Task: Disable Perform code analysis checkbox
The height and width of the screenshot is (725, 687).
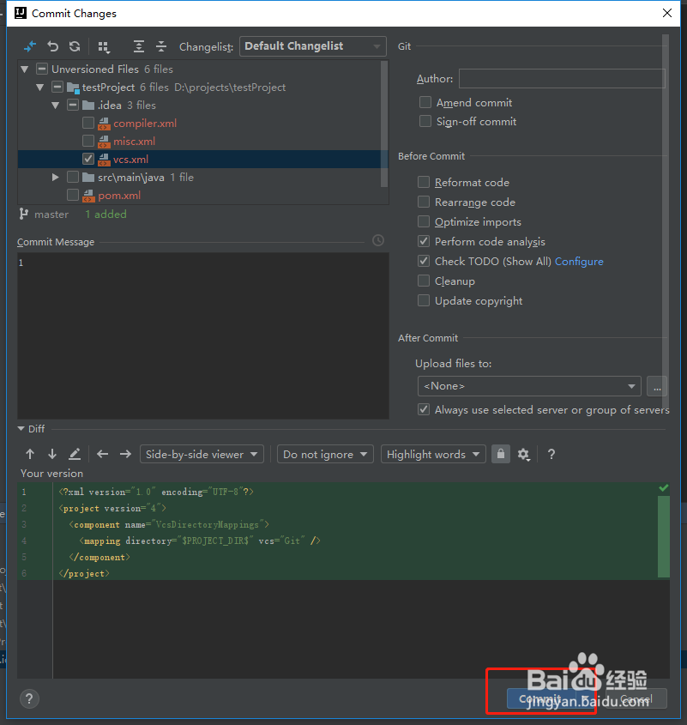Action: coord(424,241)
